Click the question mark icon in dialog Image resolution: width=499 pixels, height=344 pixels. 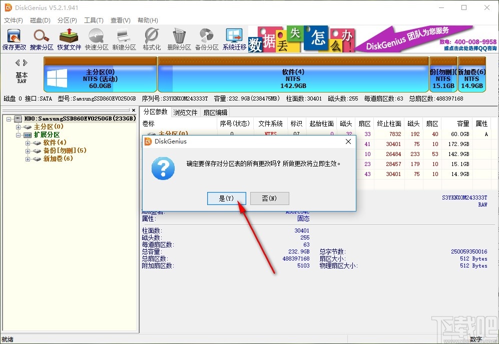pos(163,168)
